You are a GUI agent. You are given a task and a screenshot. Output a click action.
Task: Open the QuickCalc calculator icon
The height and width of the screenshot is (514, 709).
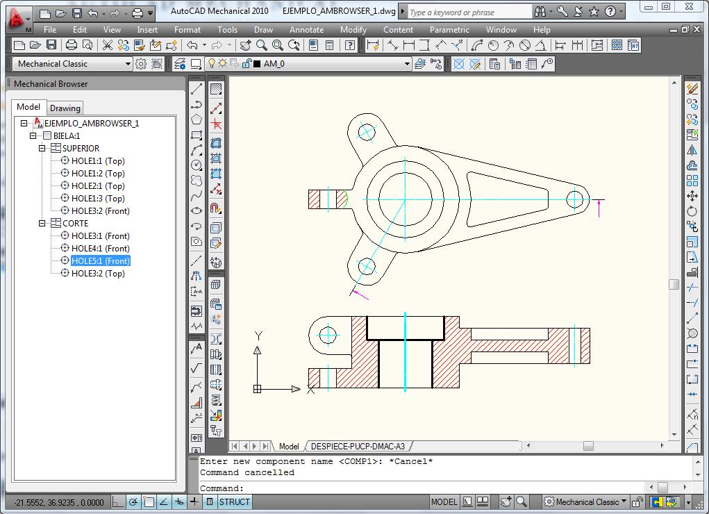coord(330,45)
